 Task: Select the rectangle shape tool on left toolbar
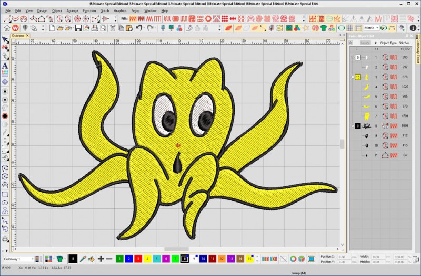point(5,194)
